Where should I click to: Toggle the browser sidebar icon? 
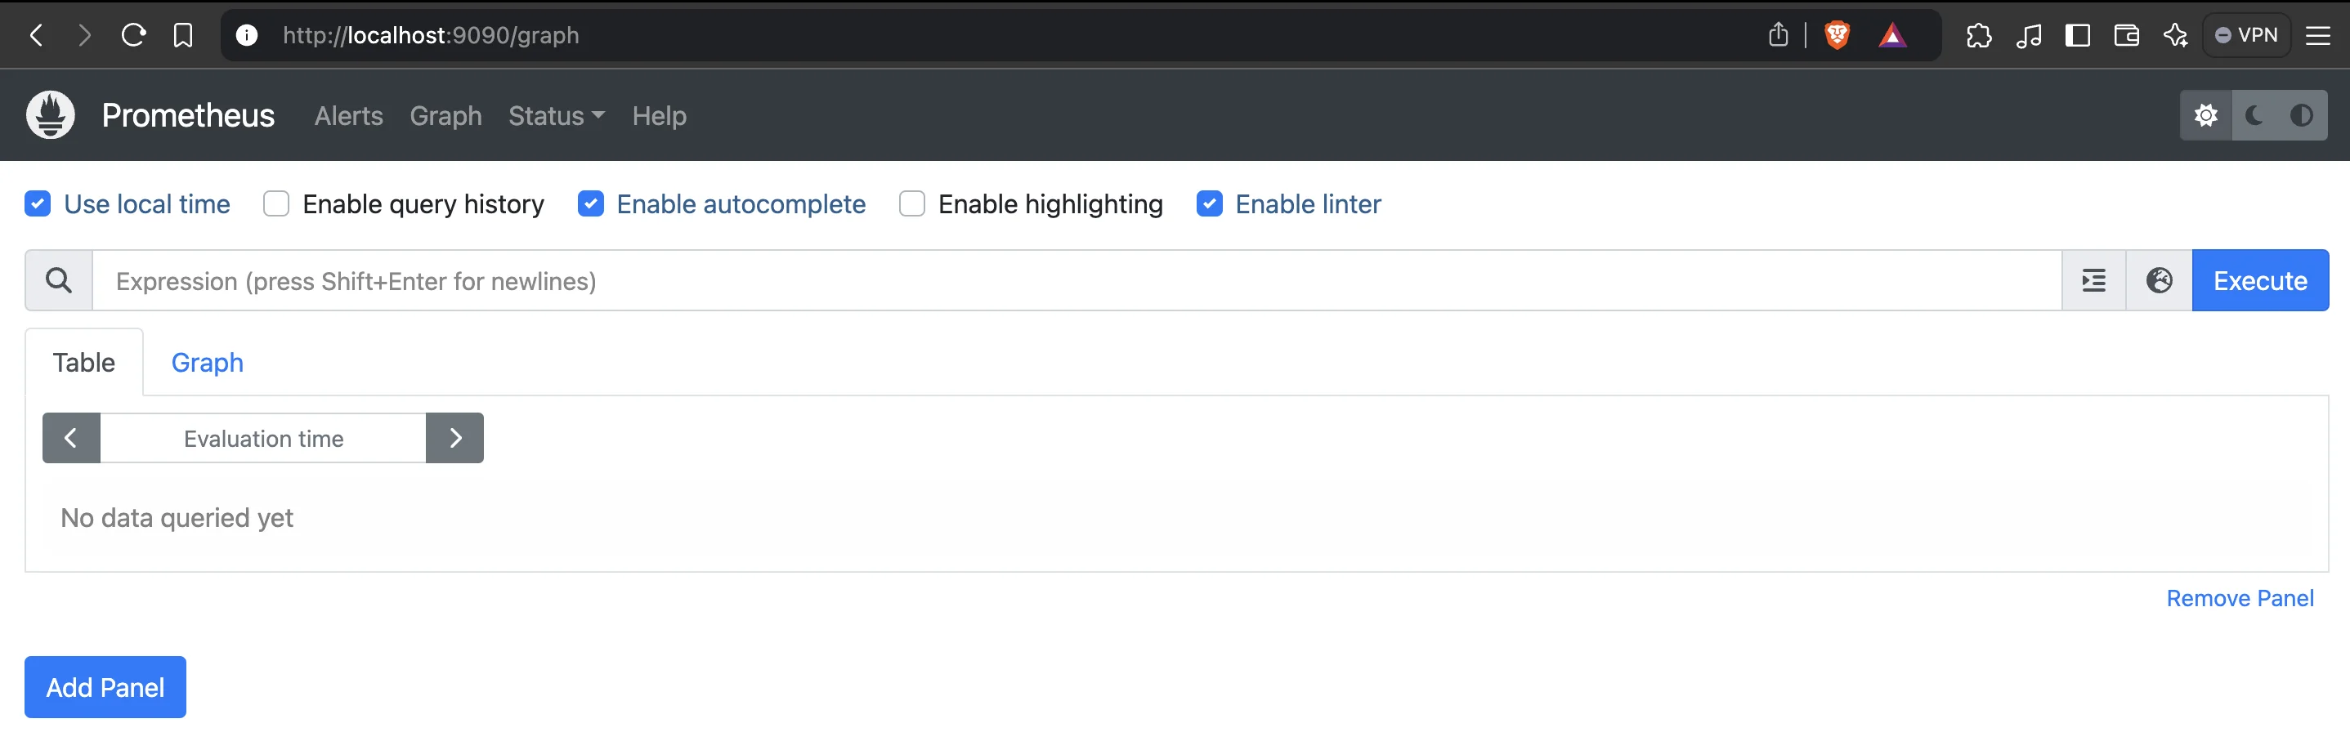pos(2077,36)
